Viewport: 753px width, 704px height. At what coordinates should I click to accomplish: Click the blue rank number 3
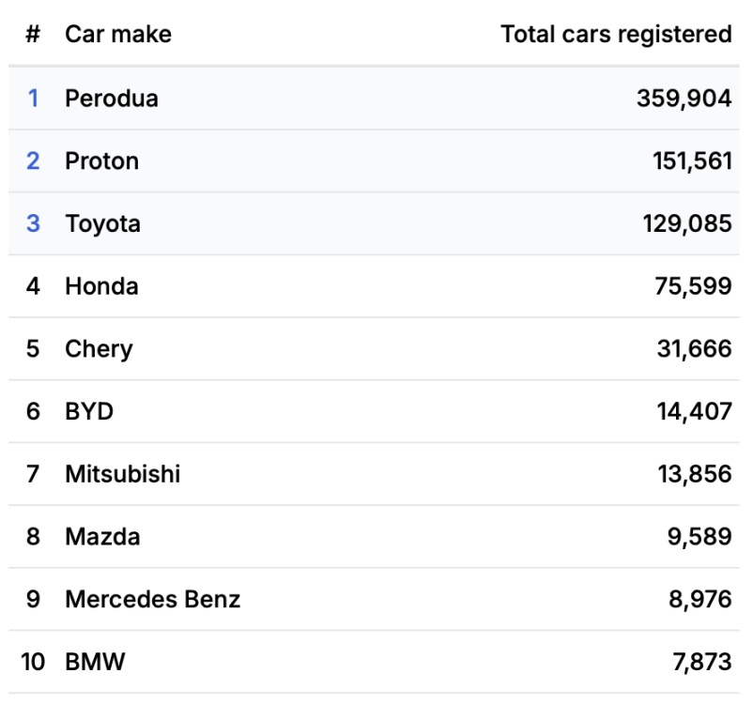(x=33, y=223)
